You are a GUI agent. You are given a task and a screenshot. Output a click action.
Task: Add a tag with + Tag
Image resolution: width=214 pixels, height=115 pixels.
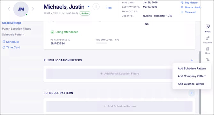click(x=109, y=8)
